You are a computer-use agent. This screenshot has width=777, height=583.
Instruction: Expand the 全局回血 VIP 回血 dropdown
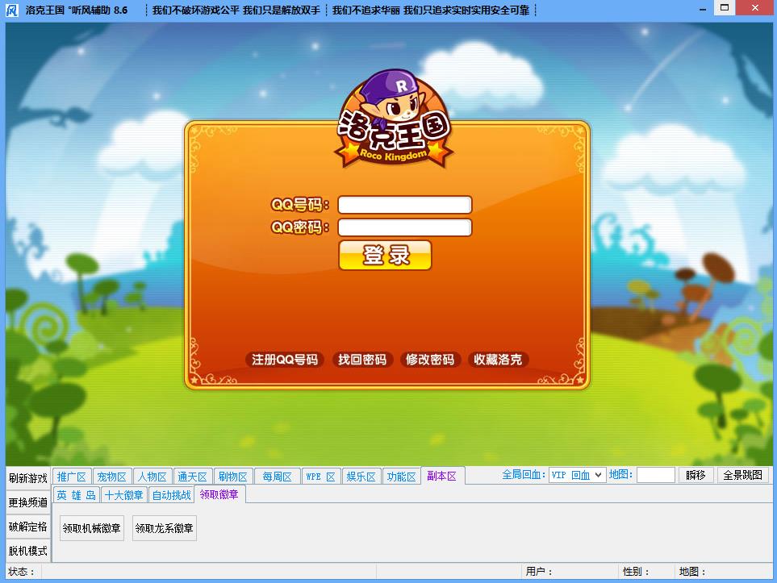[x=577, y=475]
